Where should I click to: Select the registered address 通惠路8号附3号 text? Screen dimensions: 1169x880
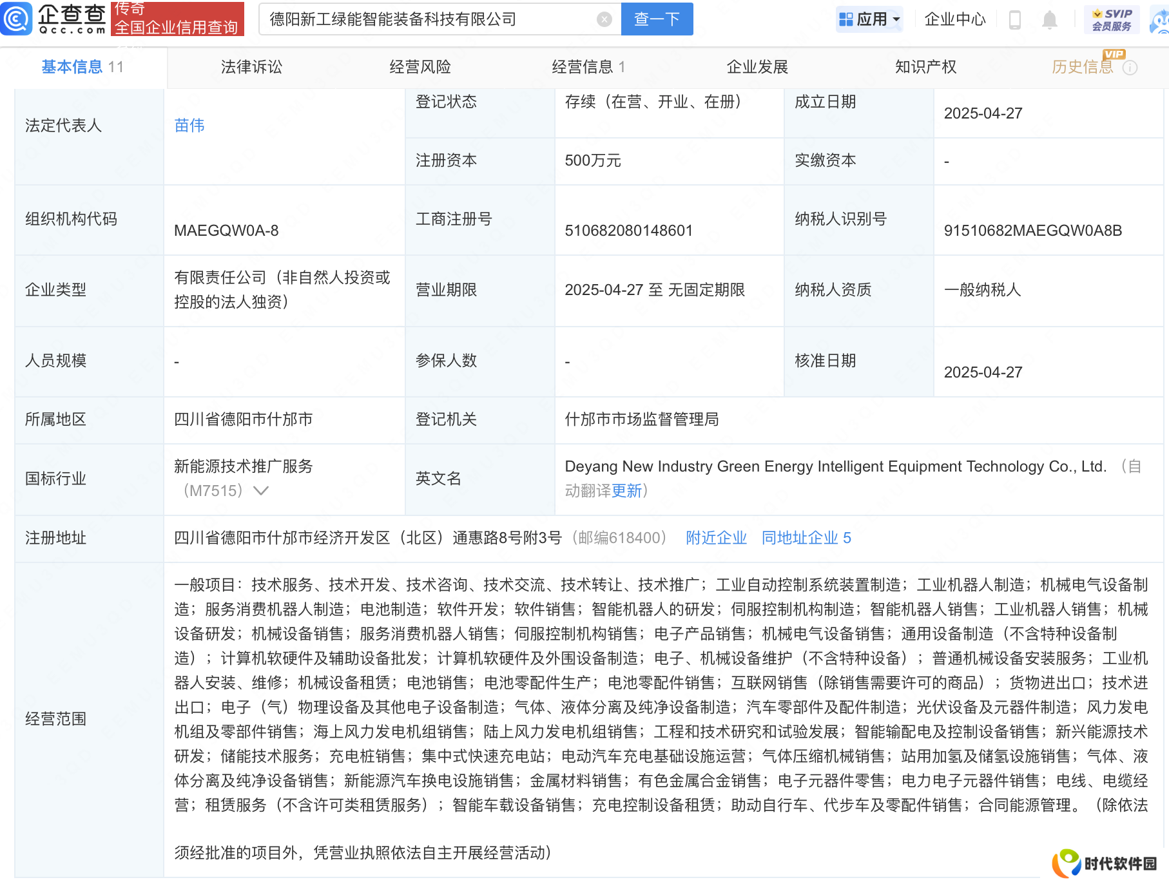click(368, 538)
